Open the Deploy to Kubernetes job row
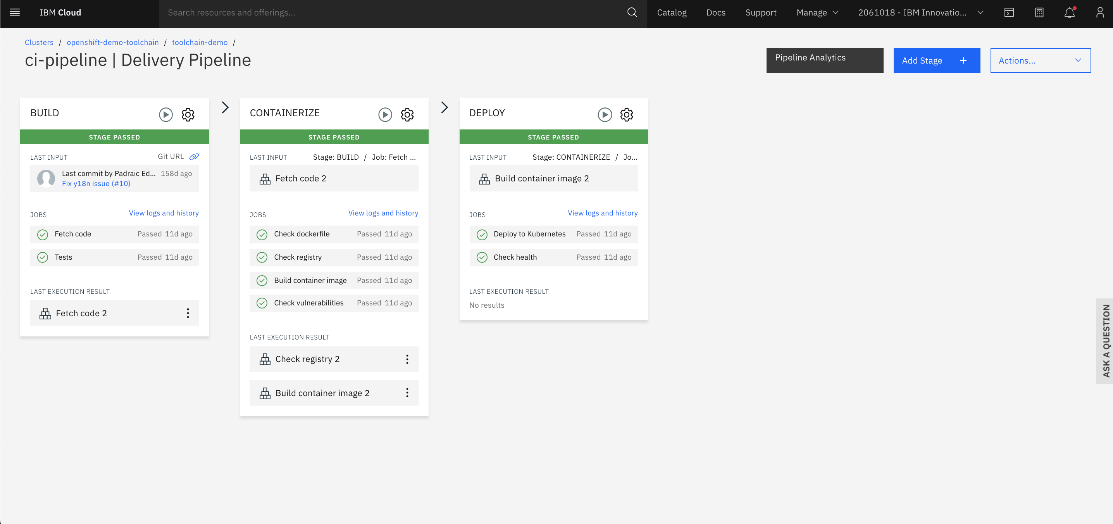The height and width of the screenshot is (524, 1113). pos(553,234)
